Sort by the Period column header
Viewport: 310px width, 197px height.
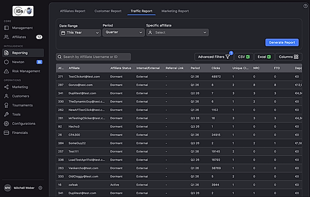tap(195, 68)
